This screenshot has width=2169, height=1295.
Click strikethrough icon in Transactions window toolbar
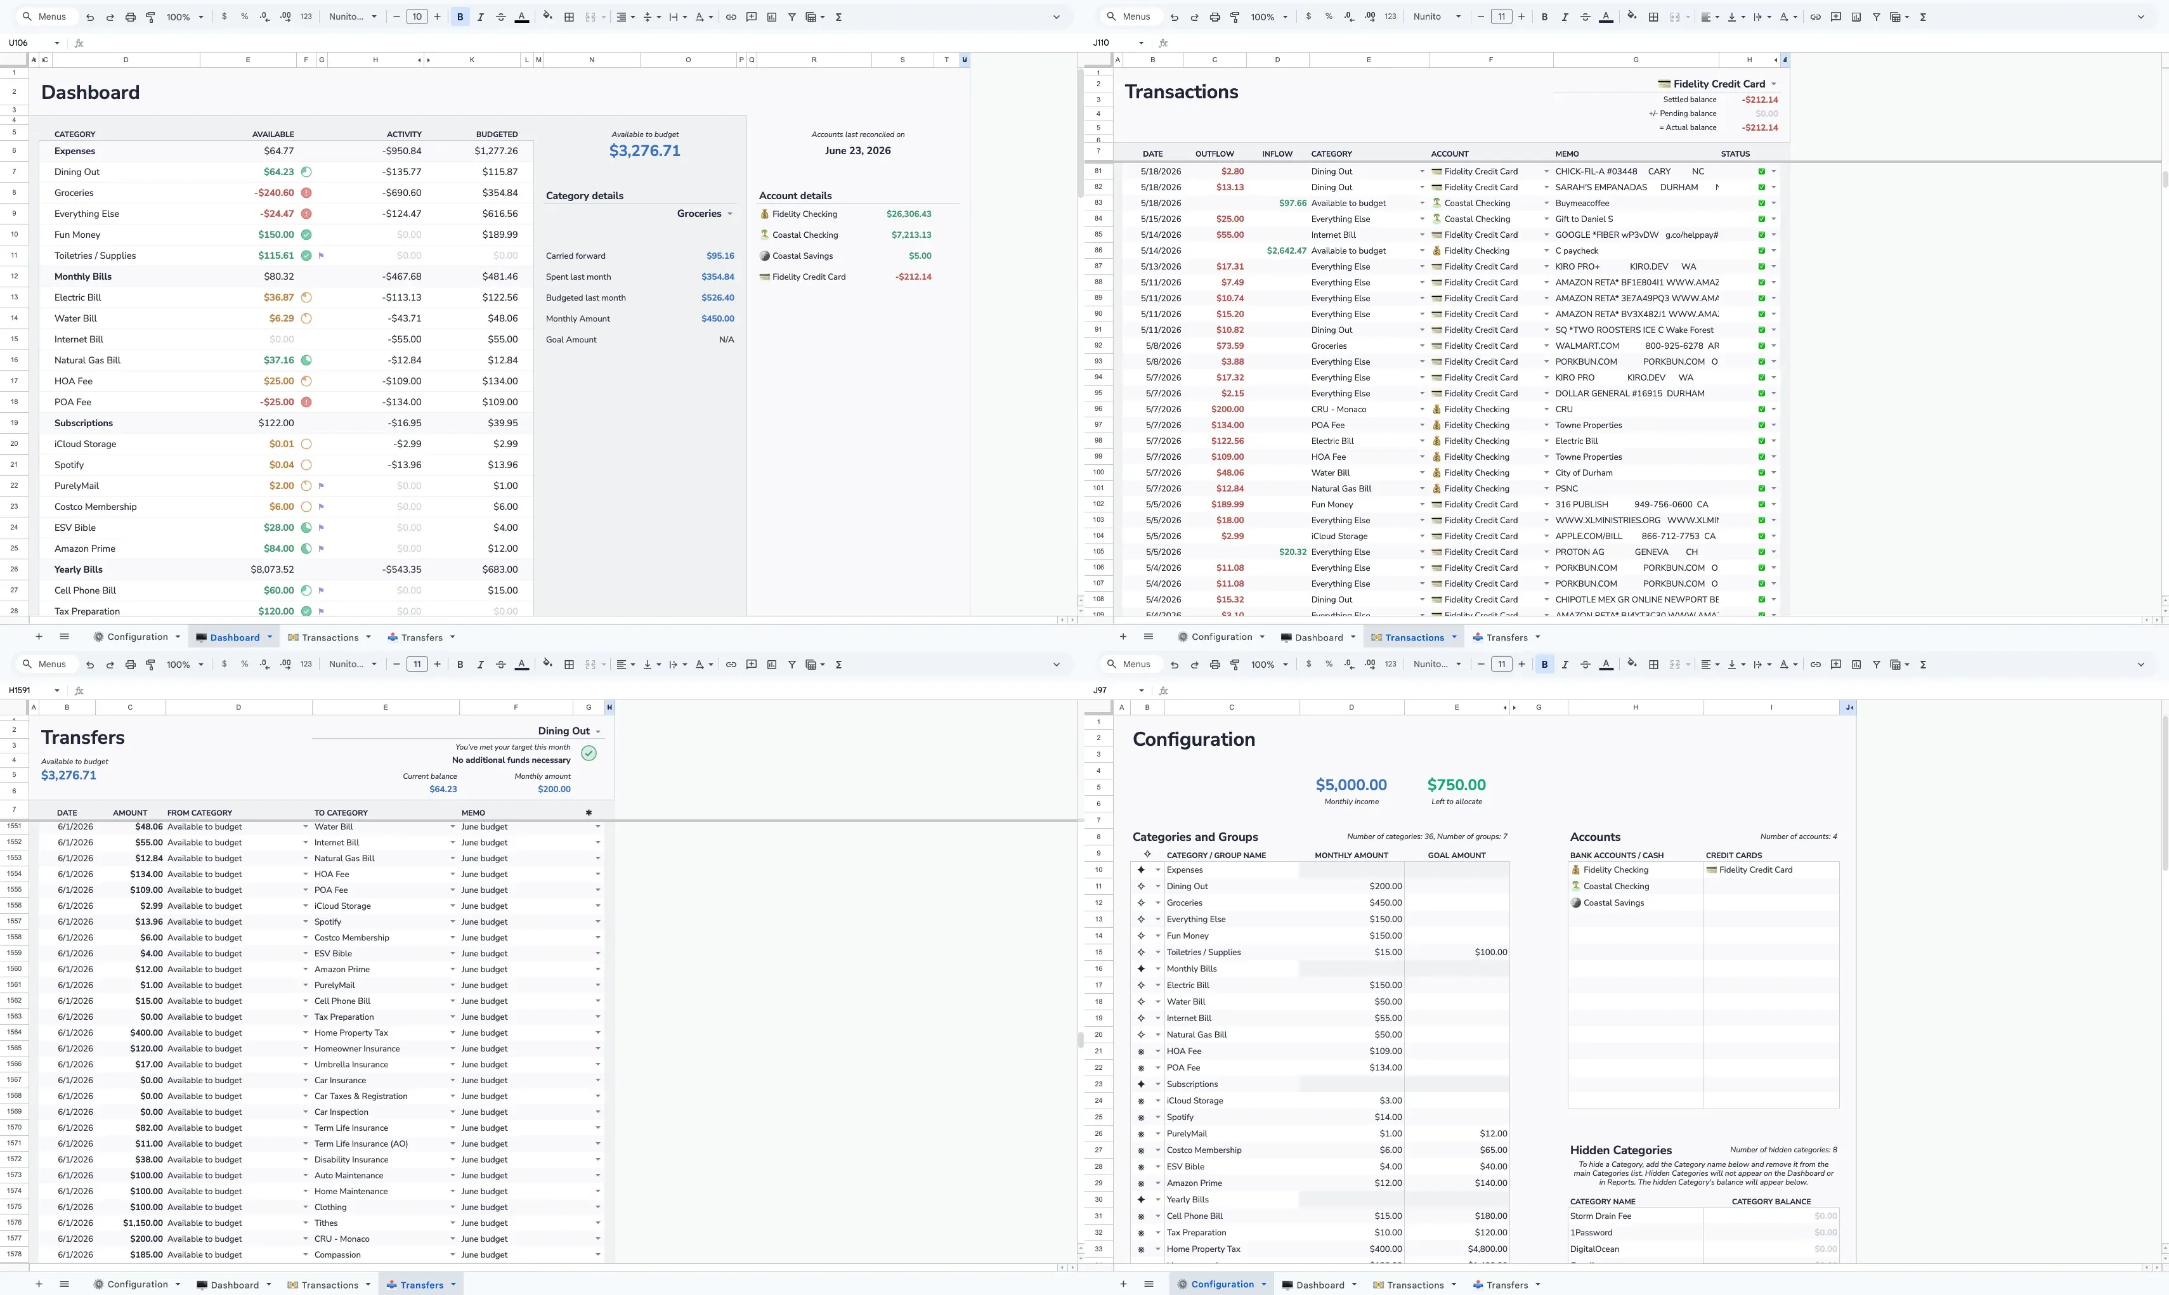(1586, 16)
